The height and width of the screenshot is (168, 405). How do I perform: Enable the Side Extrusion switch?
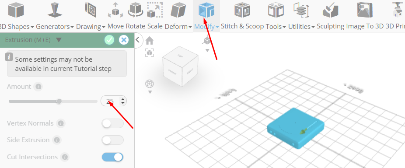coord(112,140)
